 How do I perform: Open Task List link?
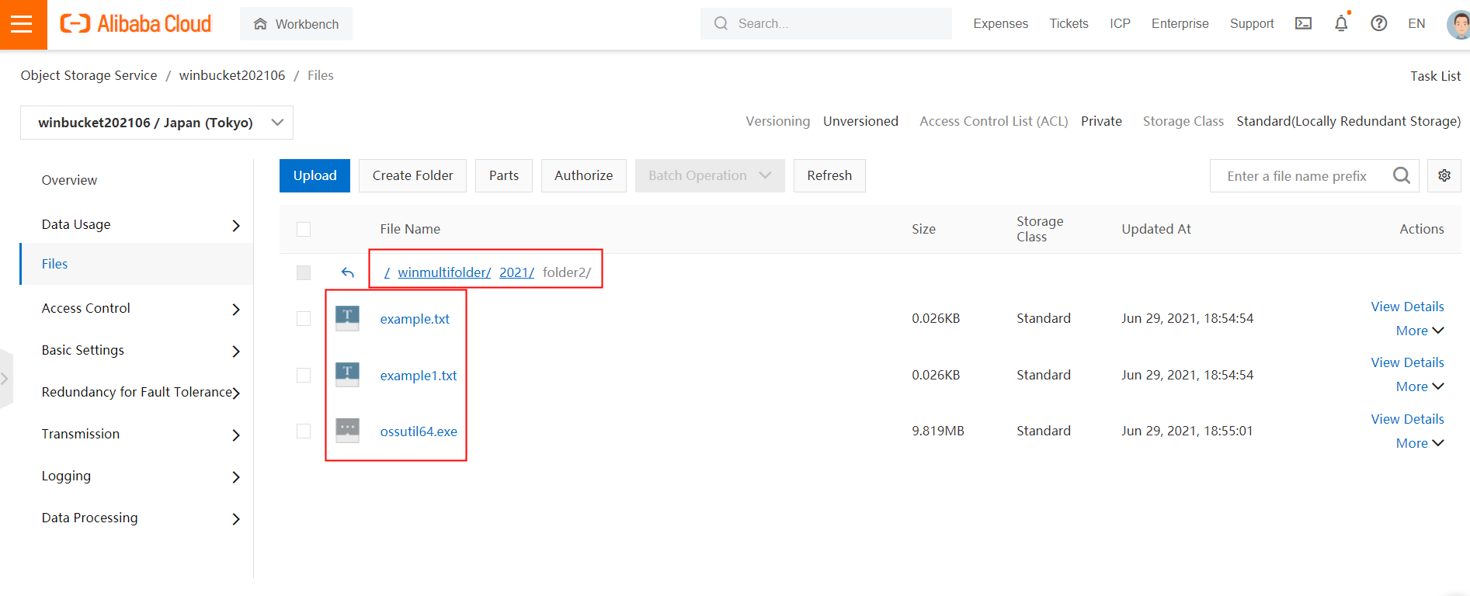click(x=1435, y=76)
